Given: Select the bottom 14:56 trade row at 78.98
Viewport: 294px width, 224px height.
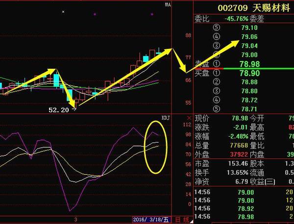Looking at the screenshot, I should pyautogui.click(x=244, y=217).
